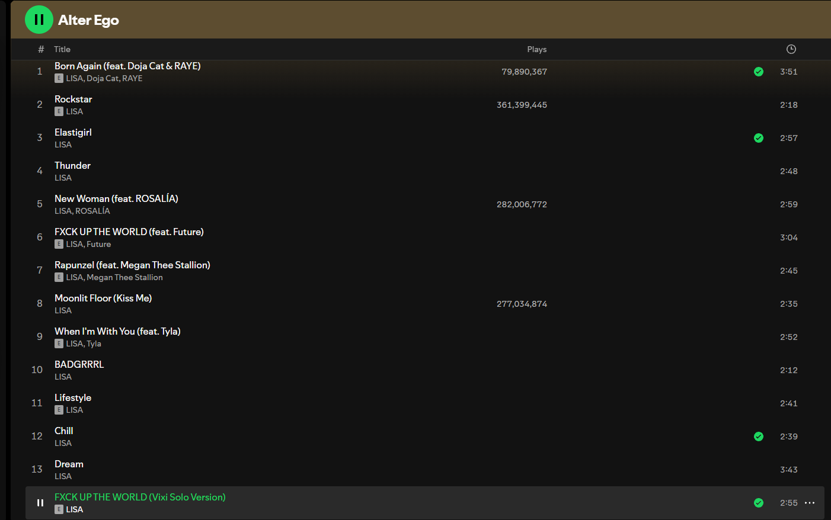
Task: Click the duration clock column header icon
Action: coord(791,49)
